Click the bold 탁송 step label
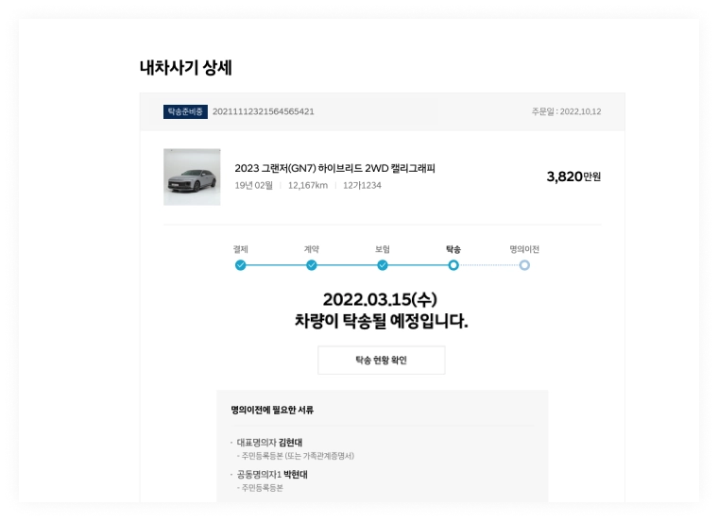 click(453, 249)
